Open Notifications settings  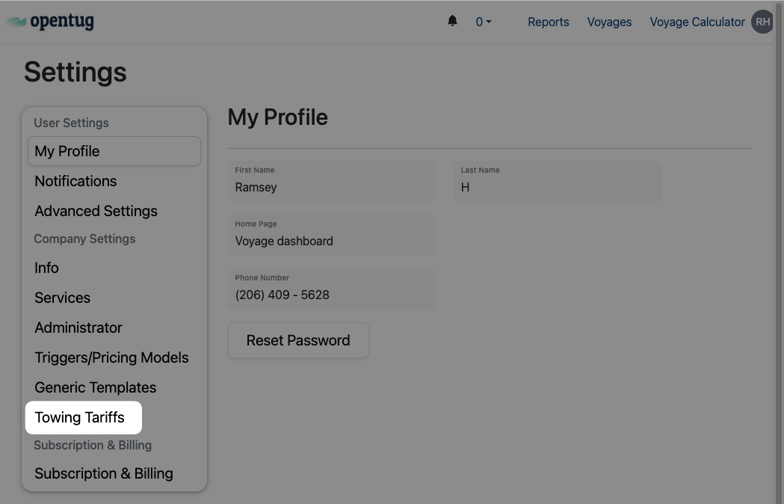[75, 181]
